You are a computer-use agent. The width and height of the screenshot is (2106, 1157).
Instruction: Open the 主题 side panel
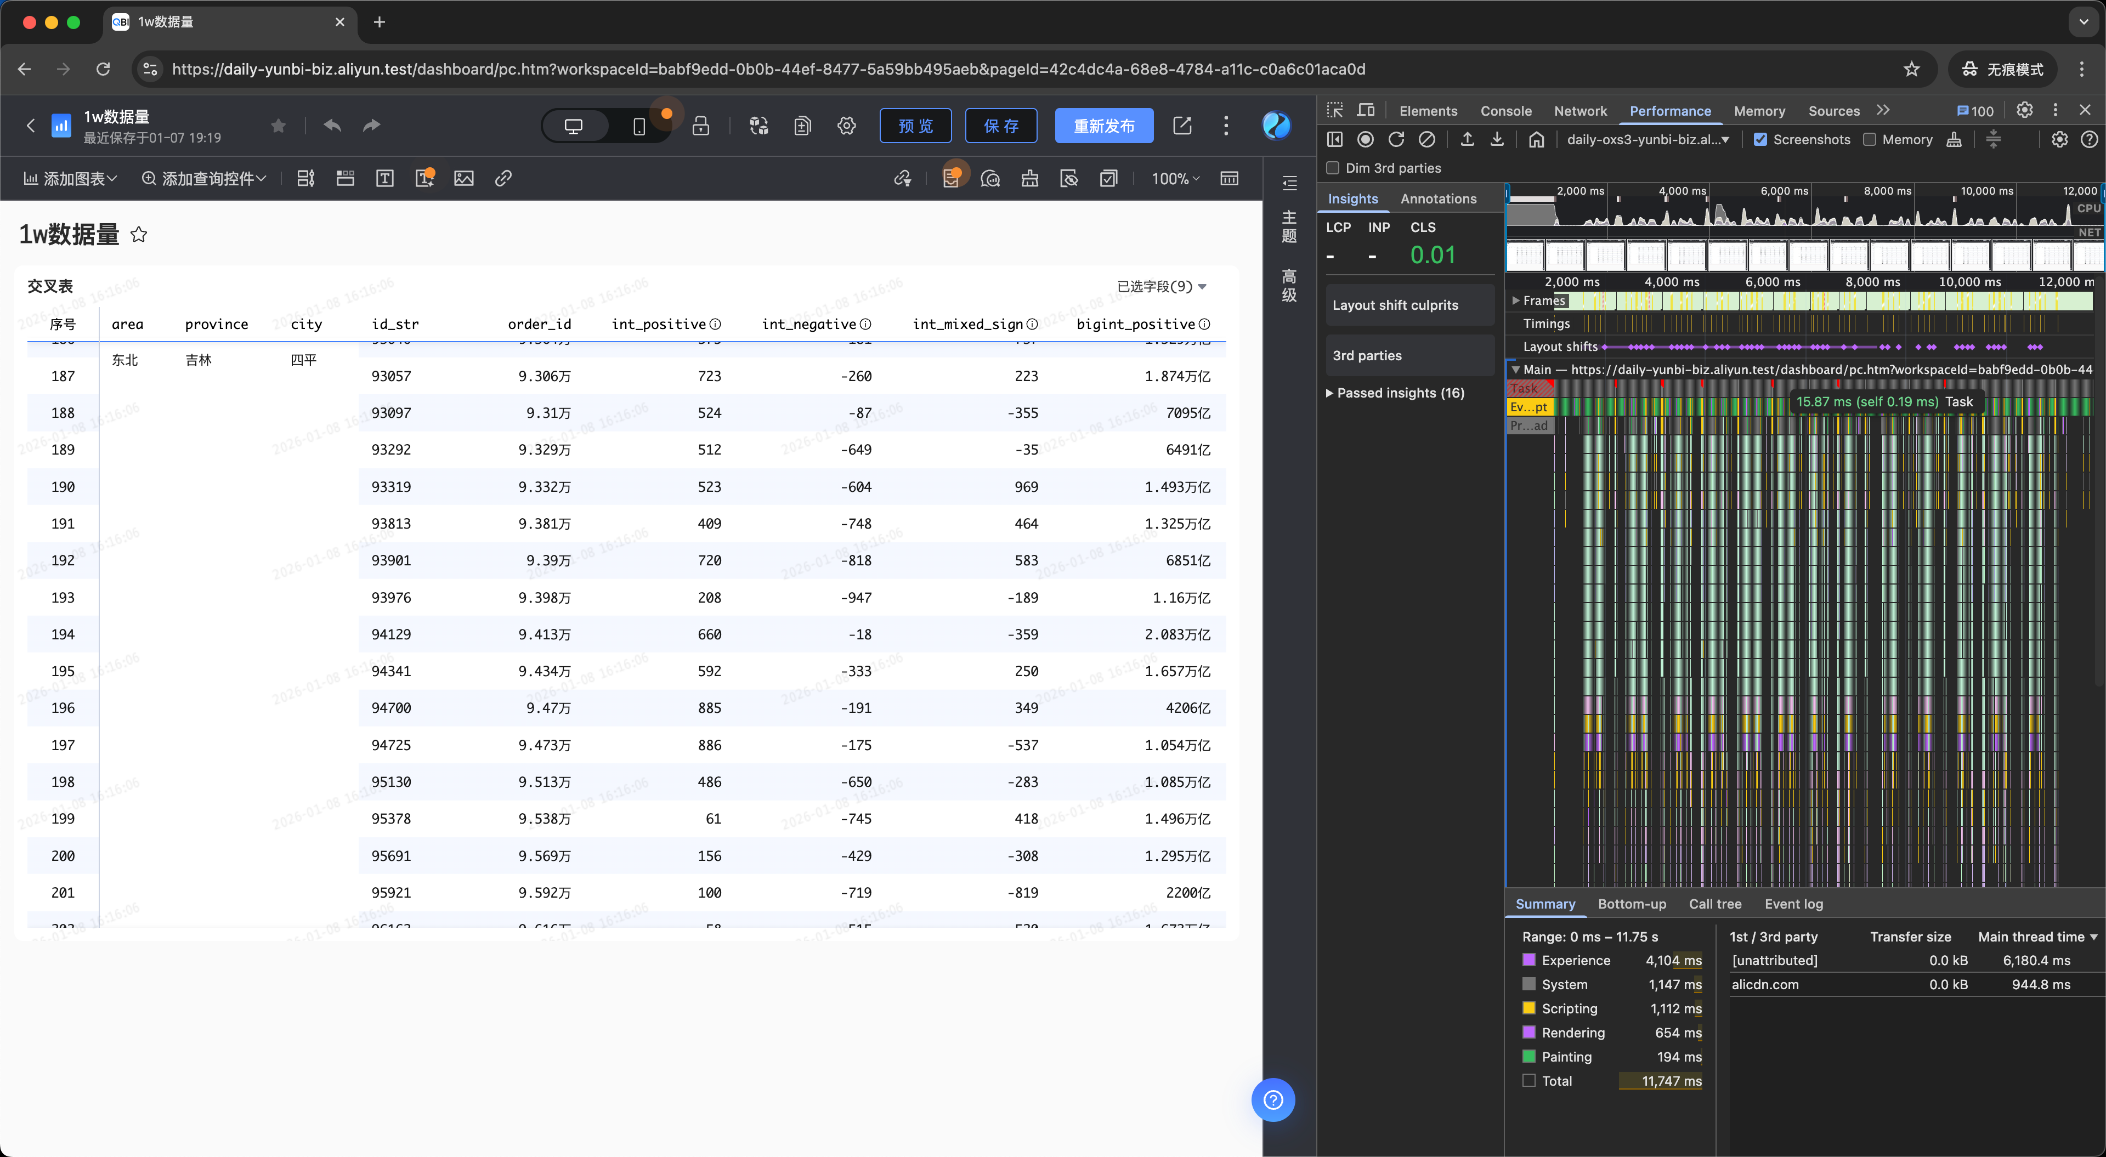click(1289, 226)
